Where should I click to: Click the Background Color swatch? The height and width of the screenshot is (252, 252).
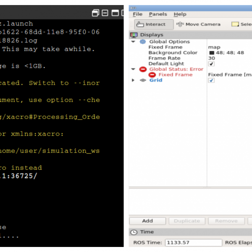tap(212, 53)
